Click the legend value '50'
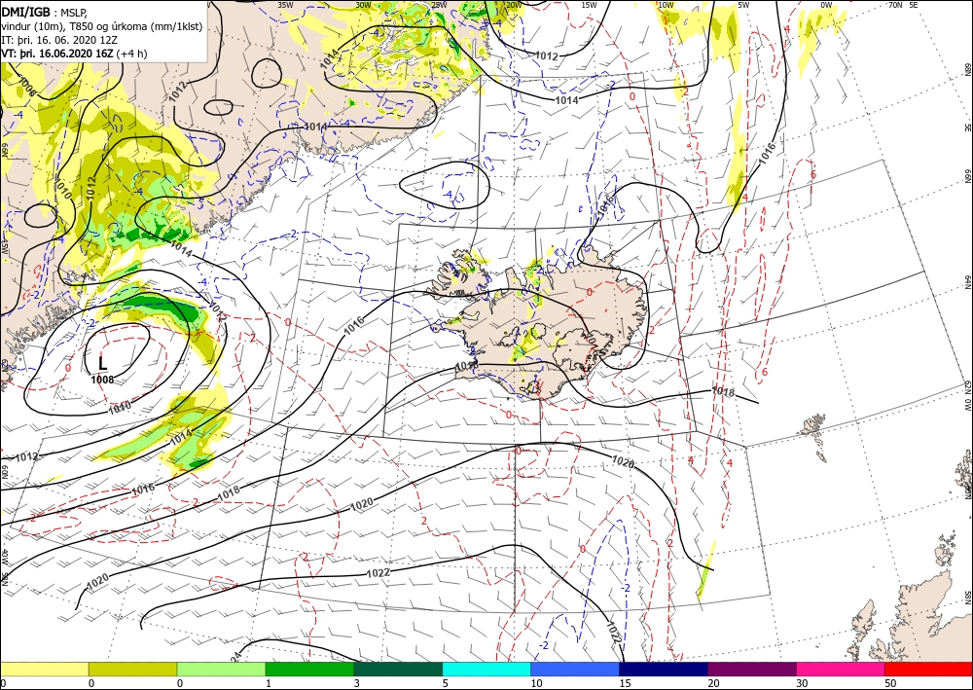Image resolution: width=973 pixels, height=690 pixels. pyautogui.click(x=889, y=684)
